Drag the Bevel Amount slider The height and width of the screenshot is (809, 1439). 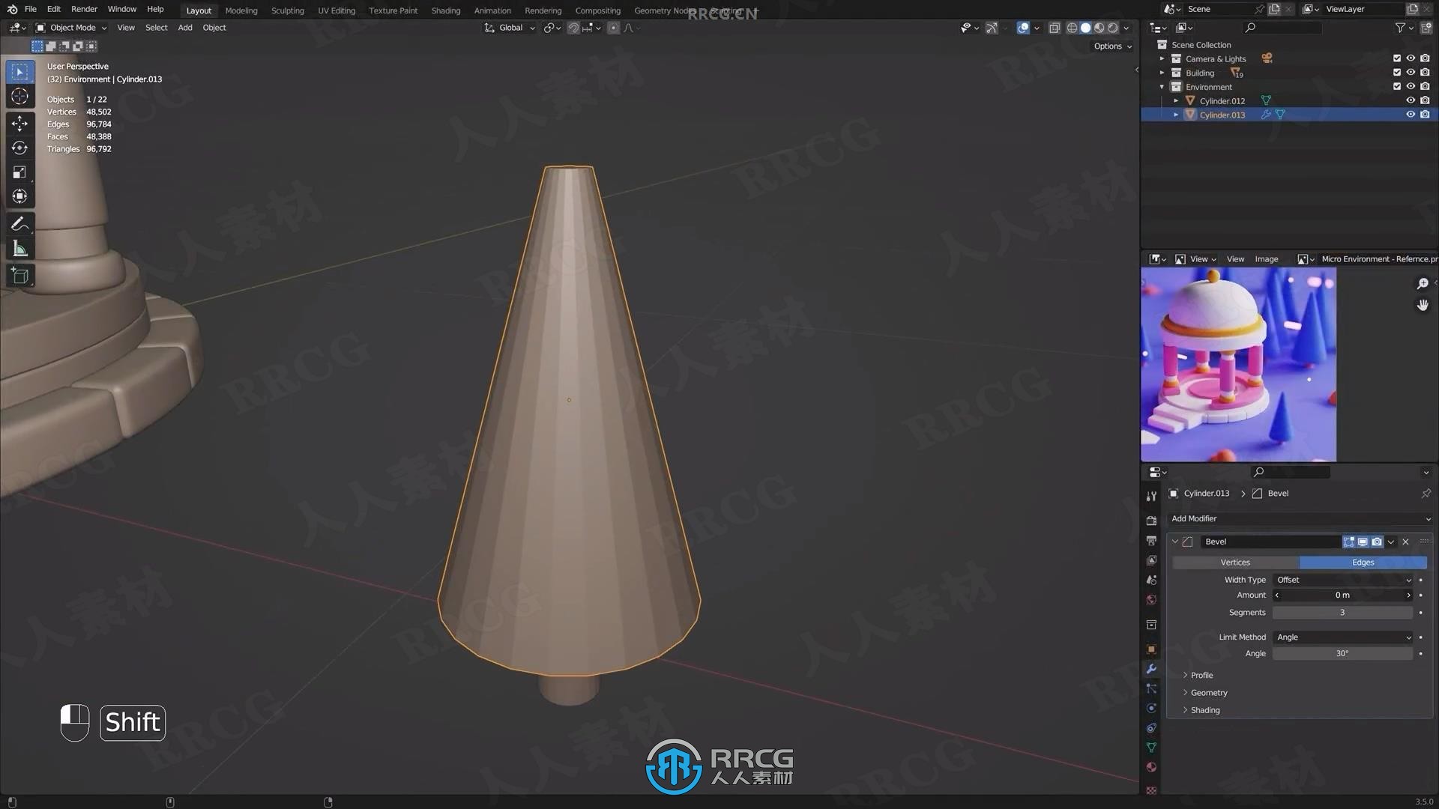point(1342,595)
